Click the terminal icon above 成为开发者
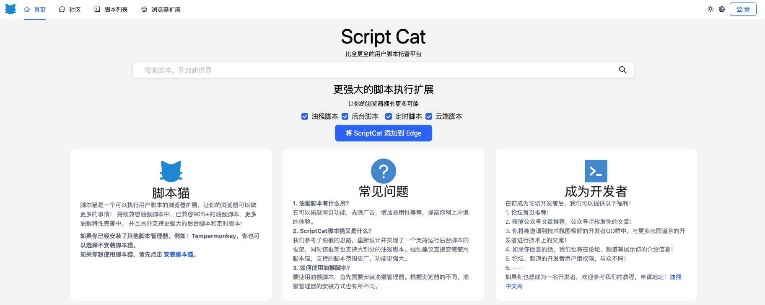 [x=596, y=171]
